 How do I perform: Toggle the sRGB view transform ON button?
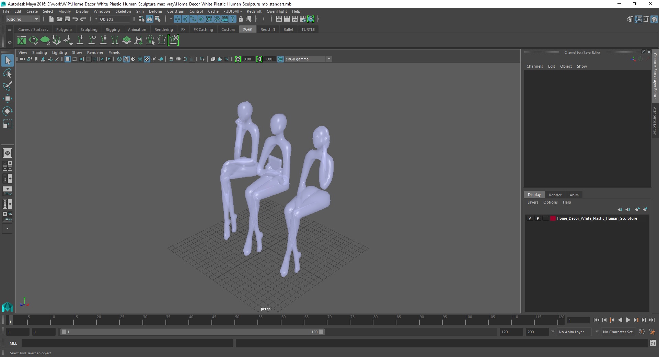280,59
